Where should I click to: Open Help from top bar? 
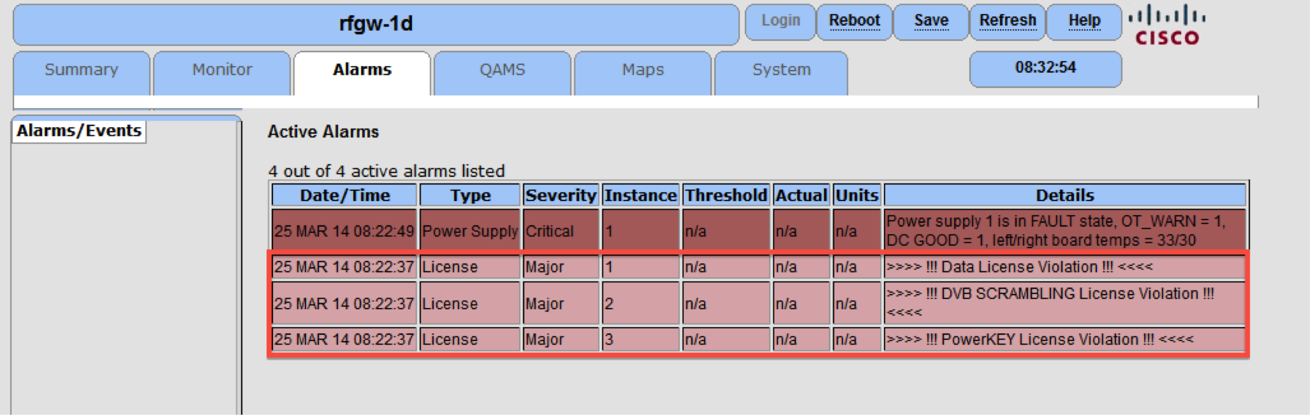coord(1084,21)
